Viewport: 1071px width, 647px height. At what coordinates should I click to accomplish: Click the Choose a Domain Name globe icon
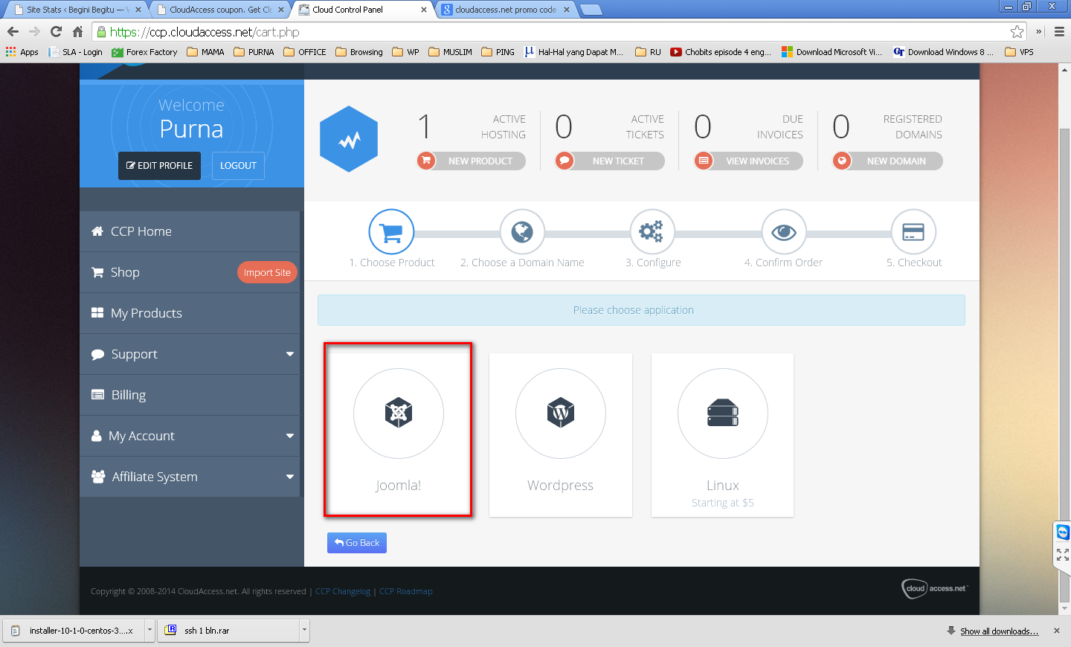click(x=522, y=232)
